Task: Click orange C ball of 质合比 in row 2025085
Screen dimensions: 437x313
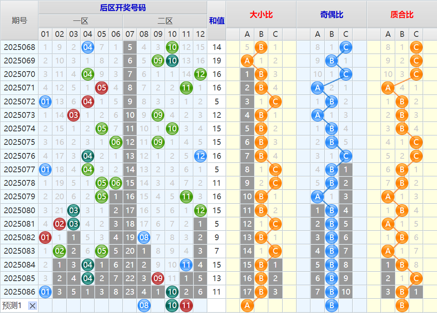Action: click(416, 278)
